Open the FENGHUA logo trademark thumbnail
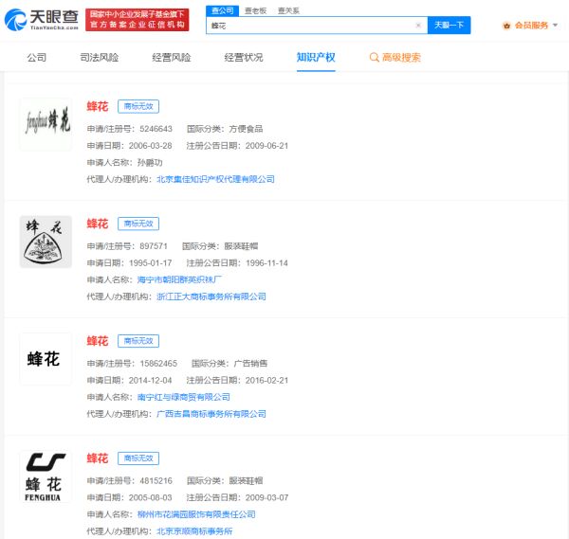The height and width of the screenshot is (539, 569). pyautogui.click(x=46, y=476)
